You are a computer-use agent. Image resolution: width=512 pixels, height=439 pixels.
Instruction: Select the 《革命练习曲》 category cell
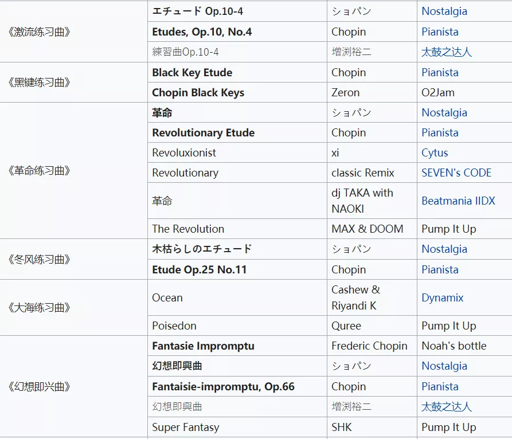(x=74, y=170)
